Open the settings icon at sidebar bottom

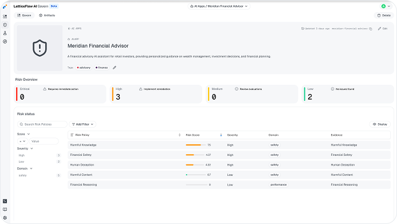tap(5, 218)
